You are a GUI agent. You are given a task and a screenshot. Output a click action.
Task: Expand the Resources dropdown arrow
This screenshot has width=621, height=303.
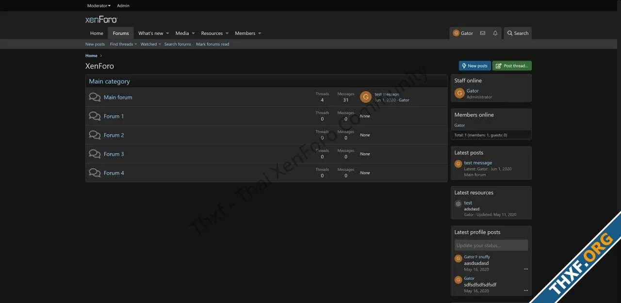pos(227,33)
